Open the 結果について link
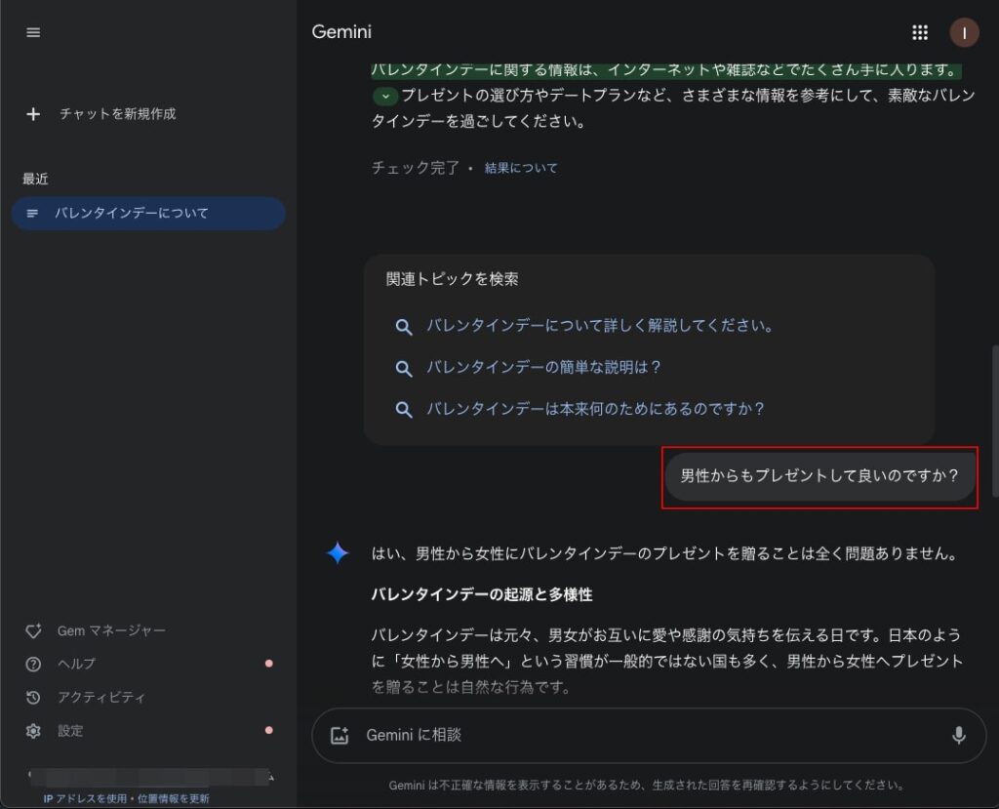Image resolution: width=999 pixels, height=809 pixels. pyautogui.click(x=521, y=168)
